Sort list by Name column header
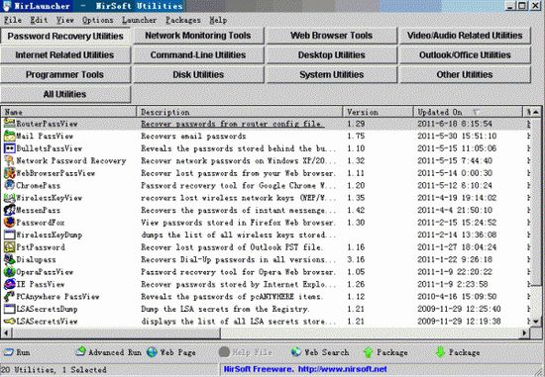 tap(68, 112)
